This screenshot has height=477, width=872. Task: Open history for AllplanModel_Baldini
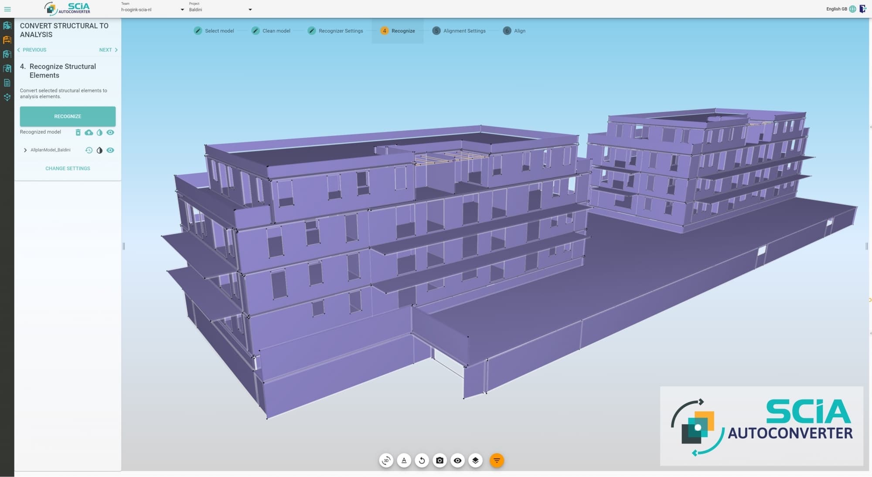point(89,150)
